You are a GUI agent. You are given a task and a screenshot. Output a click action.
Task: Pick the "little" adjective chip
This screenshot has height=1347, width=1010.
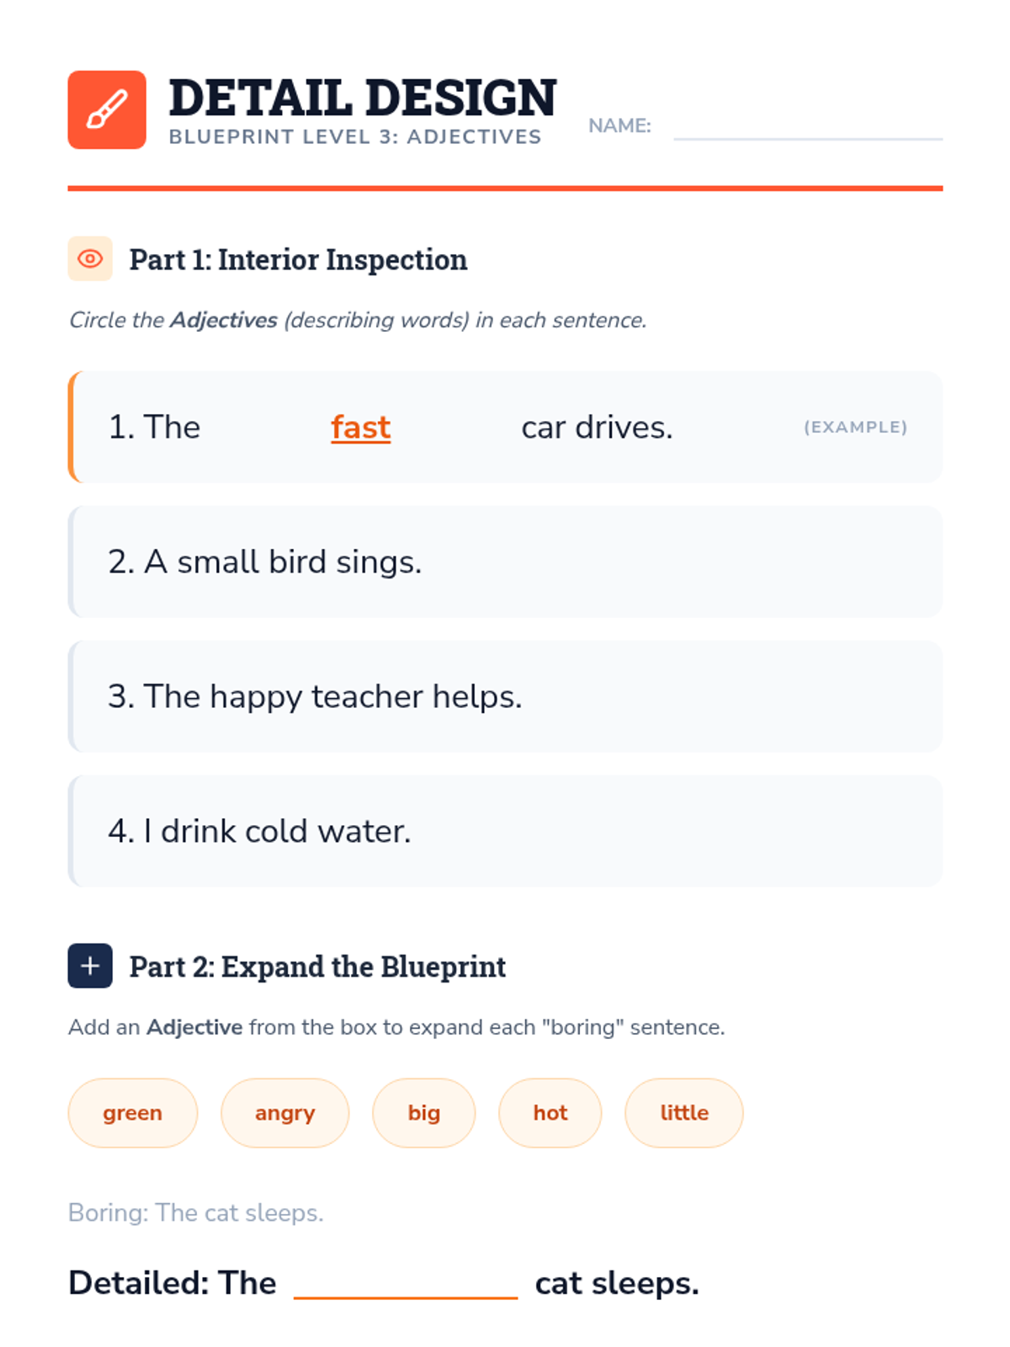(x=684, y=1113)
